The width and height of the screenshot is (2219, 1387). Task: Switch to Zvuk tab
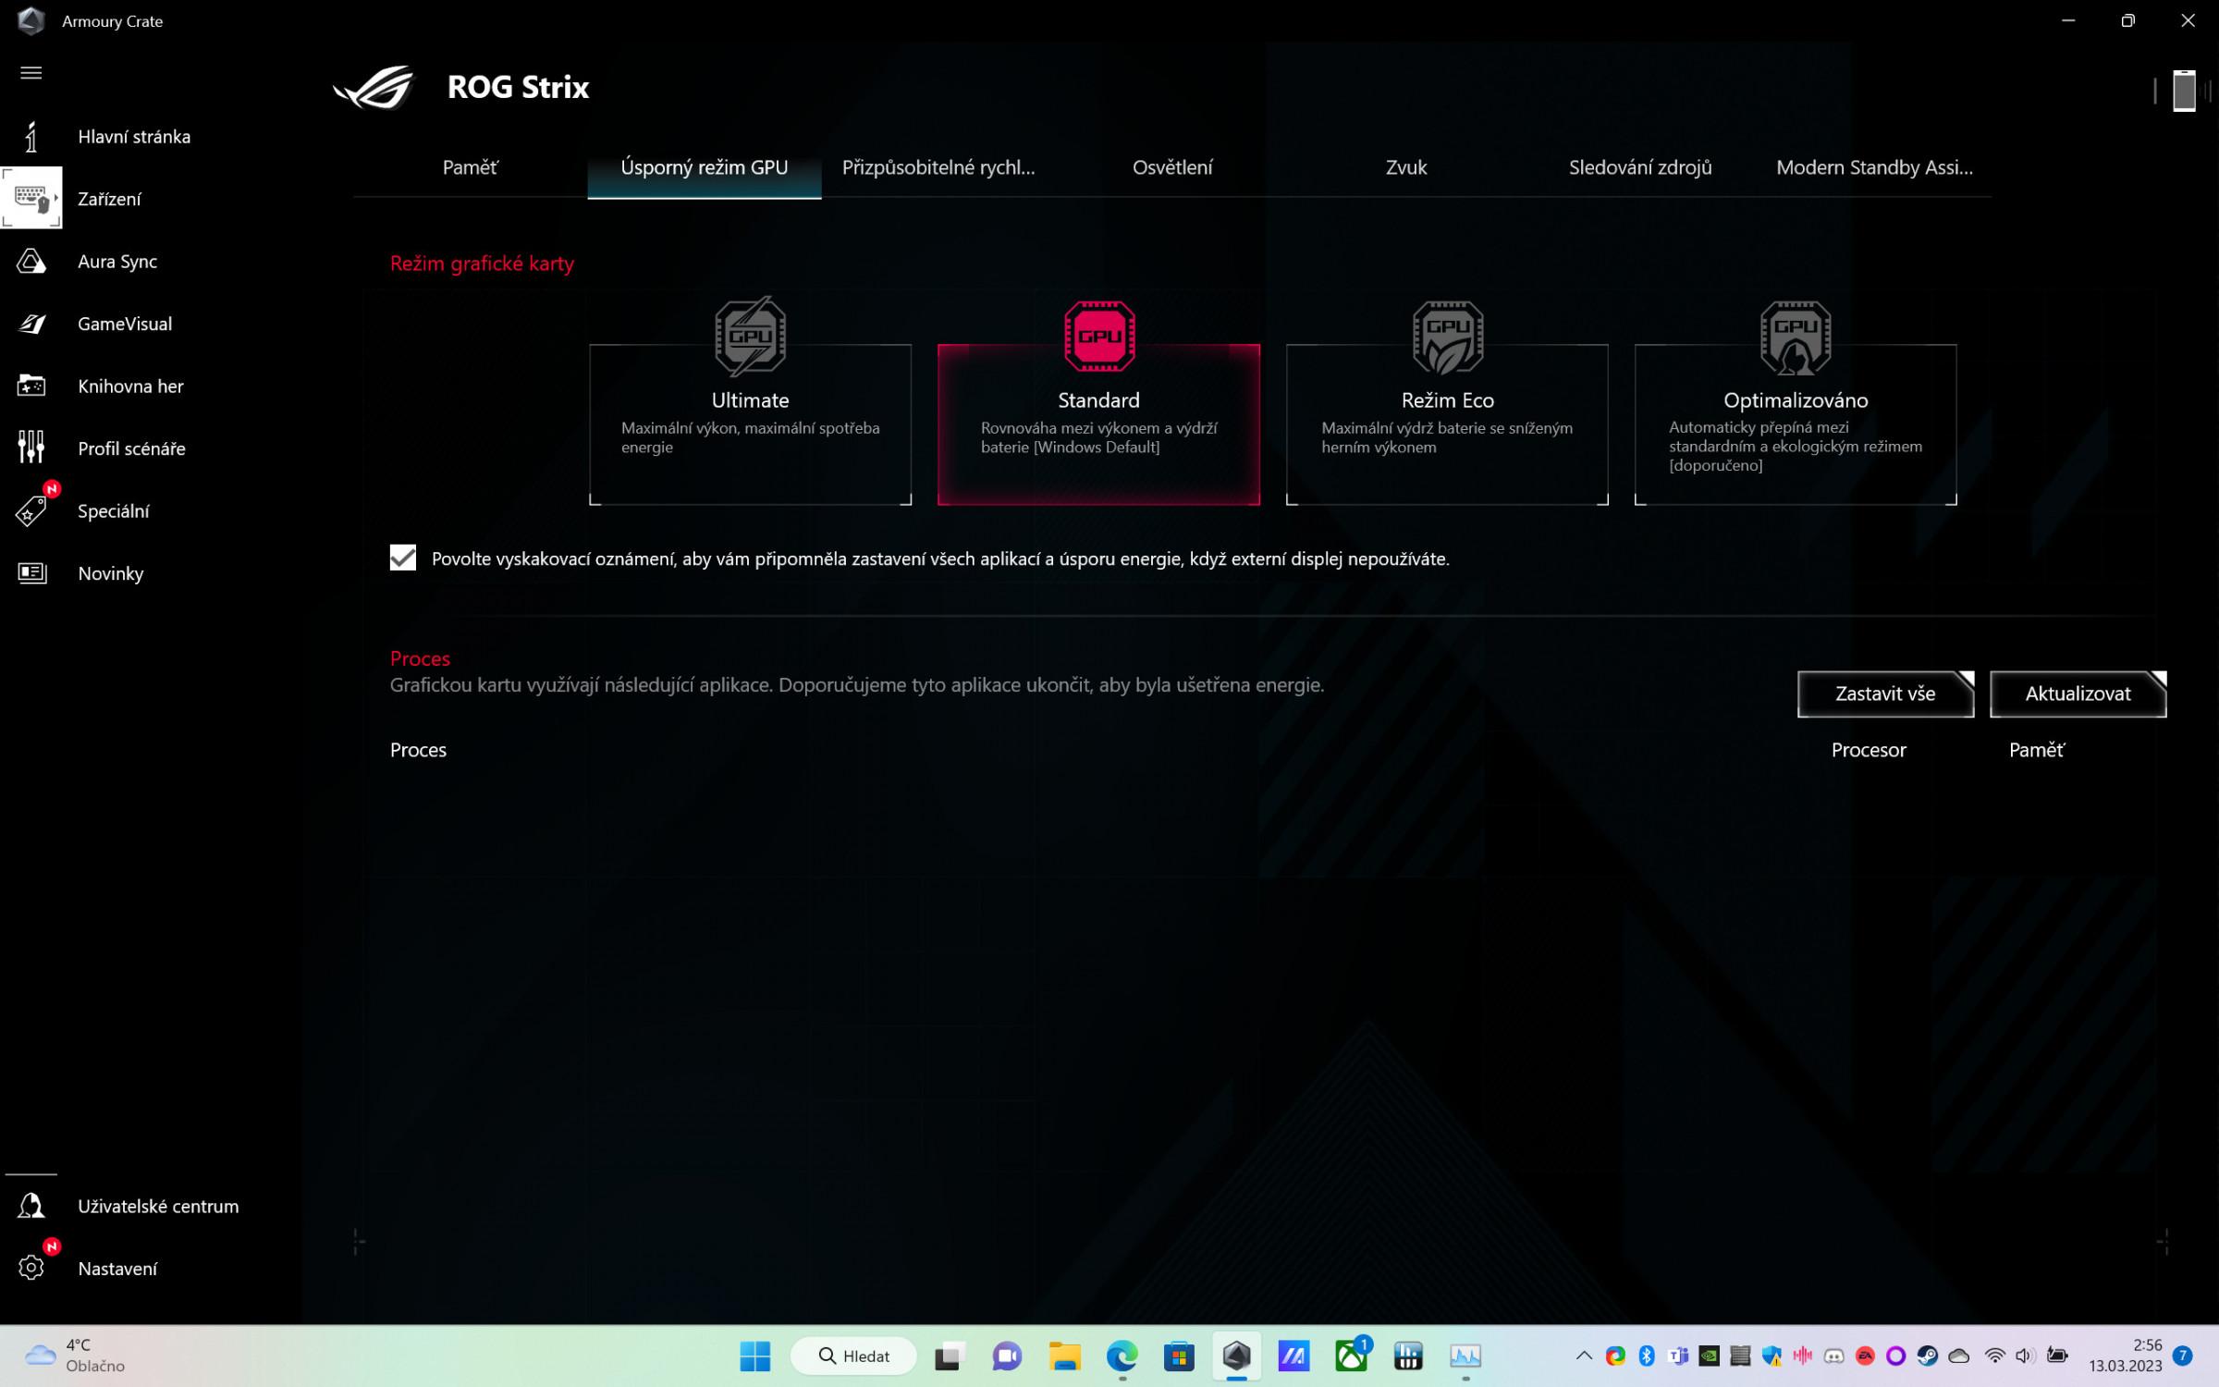(x=1406, y=167)
